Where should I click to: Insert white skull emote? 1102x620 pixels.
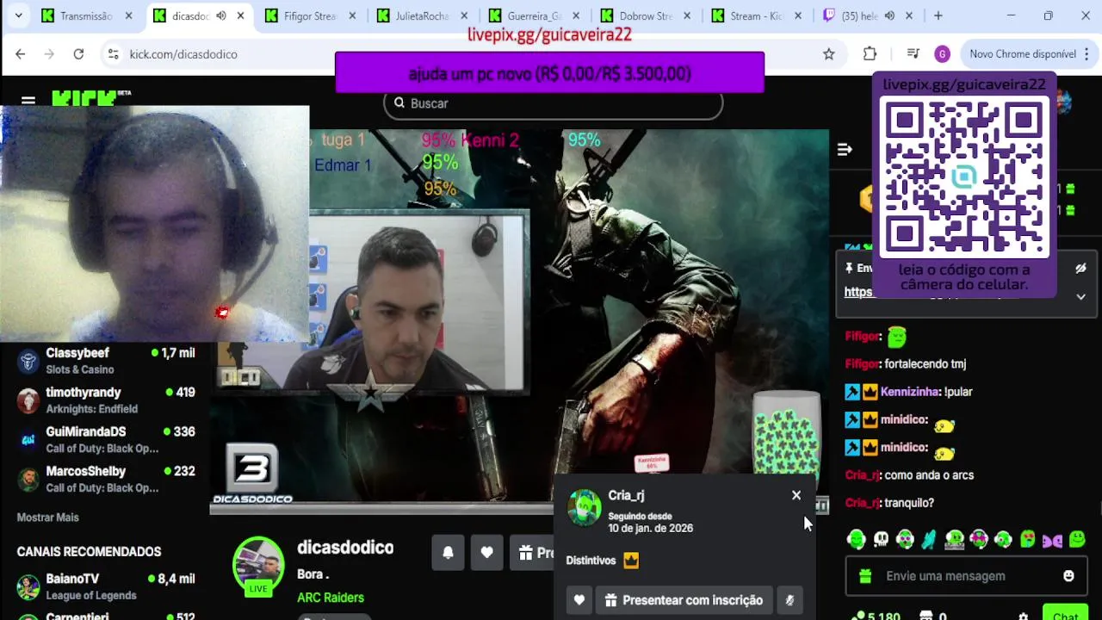(x=881, y=540)
